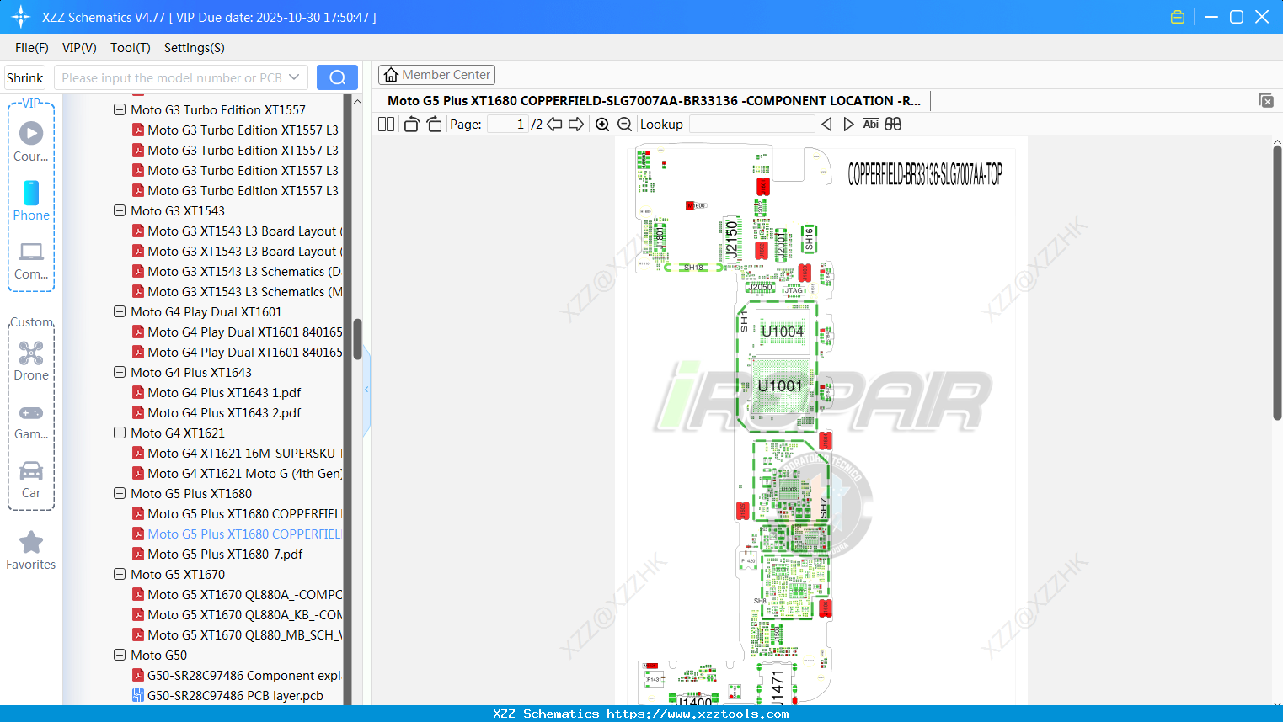Collapse the Moto G3 XT1543 folder

point(120,210)
